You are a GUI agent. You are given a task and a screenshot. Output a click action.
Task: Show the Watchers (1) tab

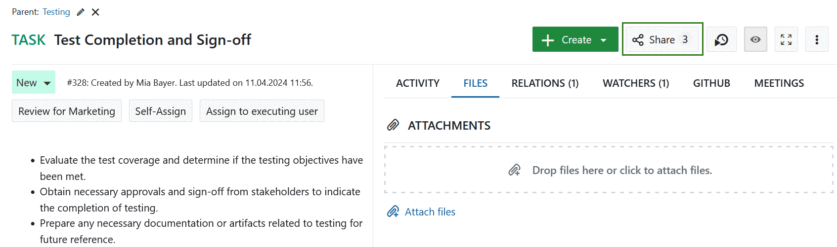(635, 83)
